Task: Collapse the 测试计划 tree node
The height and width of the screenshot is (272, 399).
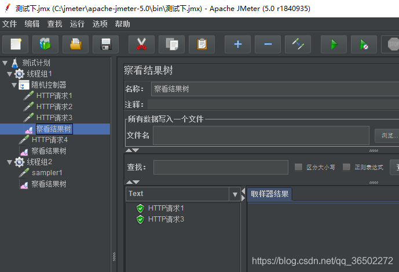Action: [5, 63]
